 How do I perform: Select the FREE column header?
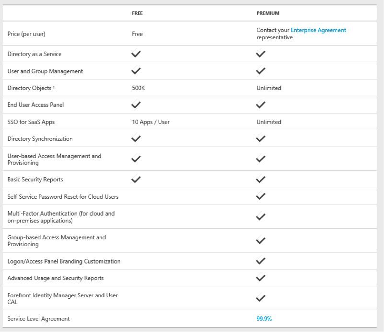coord(137,13)
